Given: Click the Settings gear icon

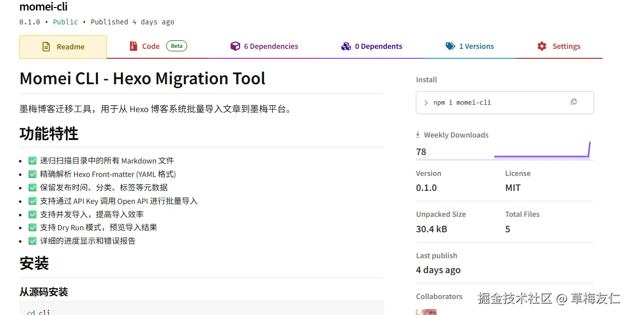Looking at the screenshot, I should click(542, 46).
